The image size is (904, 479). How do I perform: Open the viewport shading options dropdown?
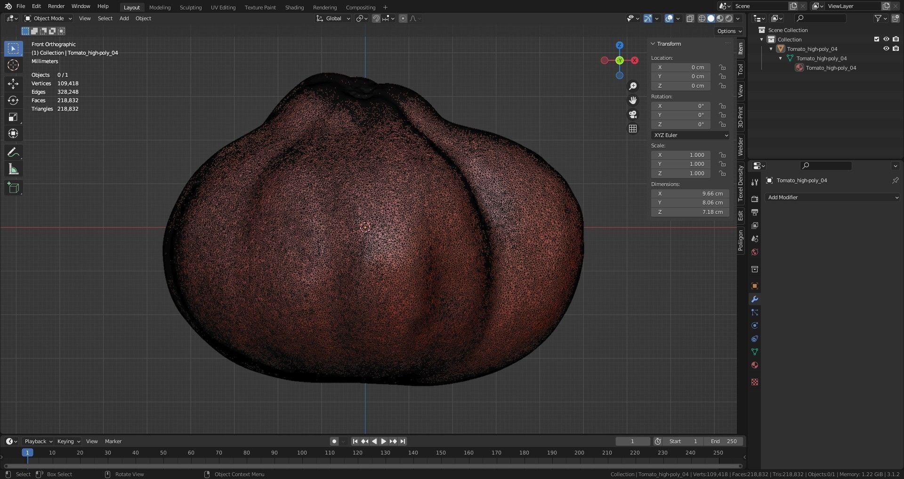tap(738, 18)
